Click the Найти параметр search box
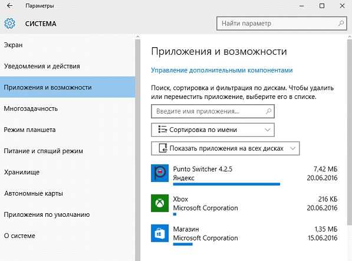Viewport: 352px width, 261px height. pyautogui.click(x=282, y=24)
